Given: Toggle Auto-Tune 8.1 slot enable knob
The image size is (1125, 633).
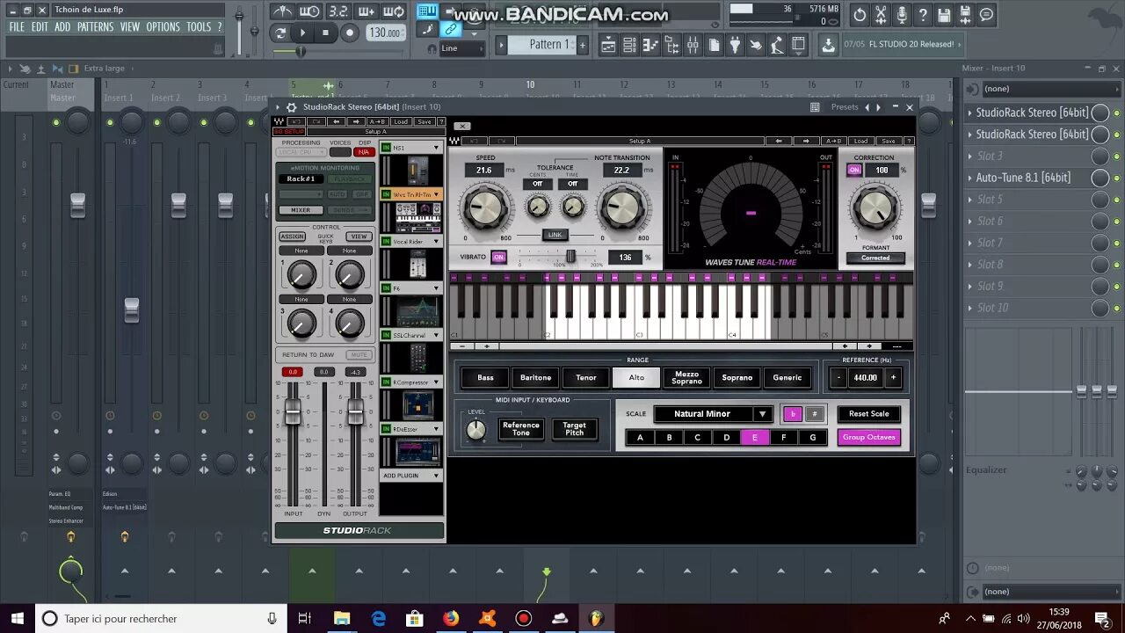Looking at the screenshot, I should pos(1100,178).
